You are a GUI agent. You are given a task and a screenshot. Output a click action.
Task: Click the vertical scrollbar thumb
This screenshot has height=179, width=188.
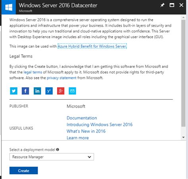[x=183, y=73]
